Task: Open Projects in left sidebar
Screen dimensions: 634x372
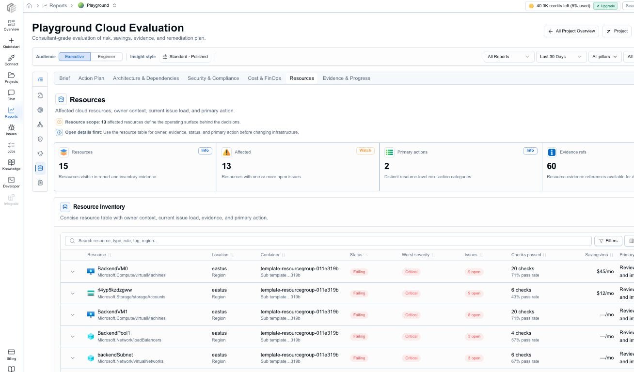Action: coord(11,78)
